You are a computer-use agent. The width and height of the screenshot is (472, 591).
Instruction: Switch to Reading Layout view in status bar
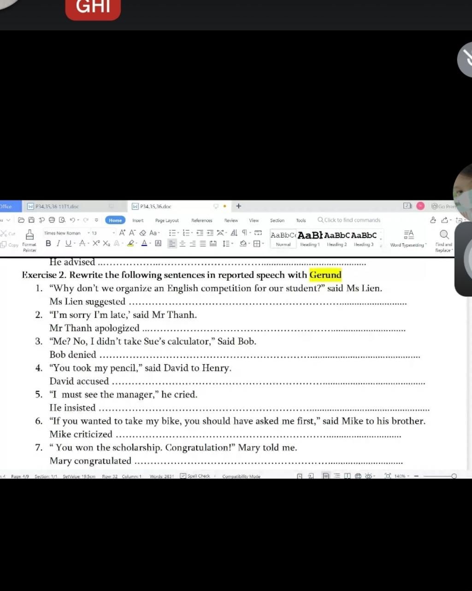coord(347,476)
